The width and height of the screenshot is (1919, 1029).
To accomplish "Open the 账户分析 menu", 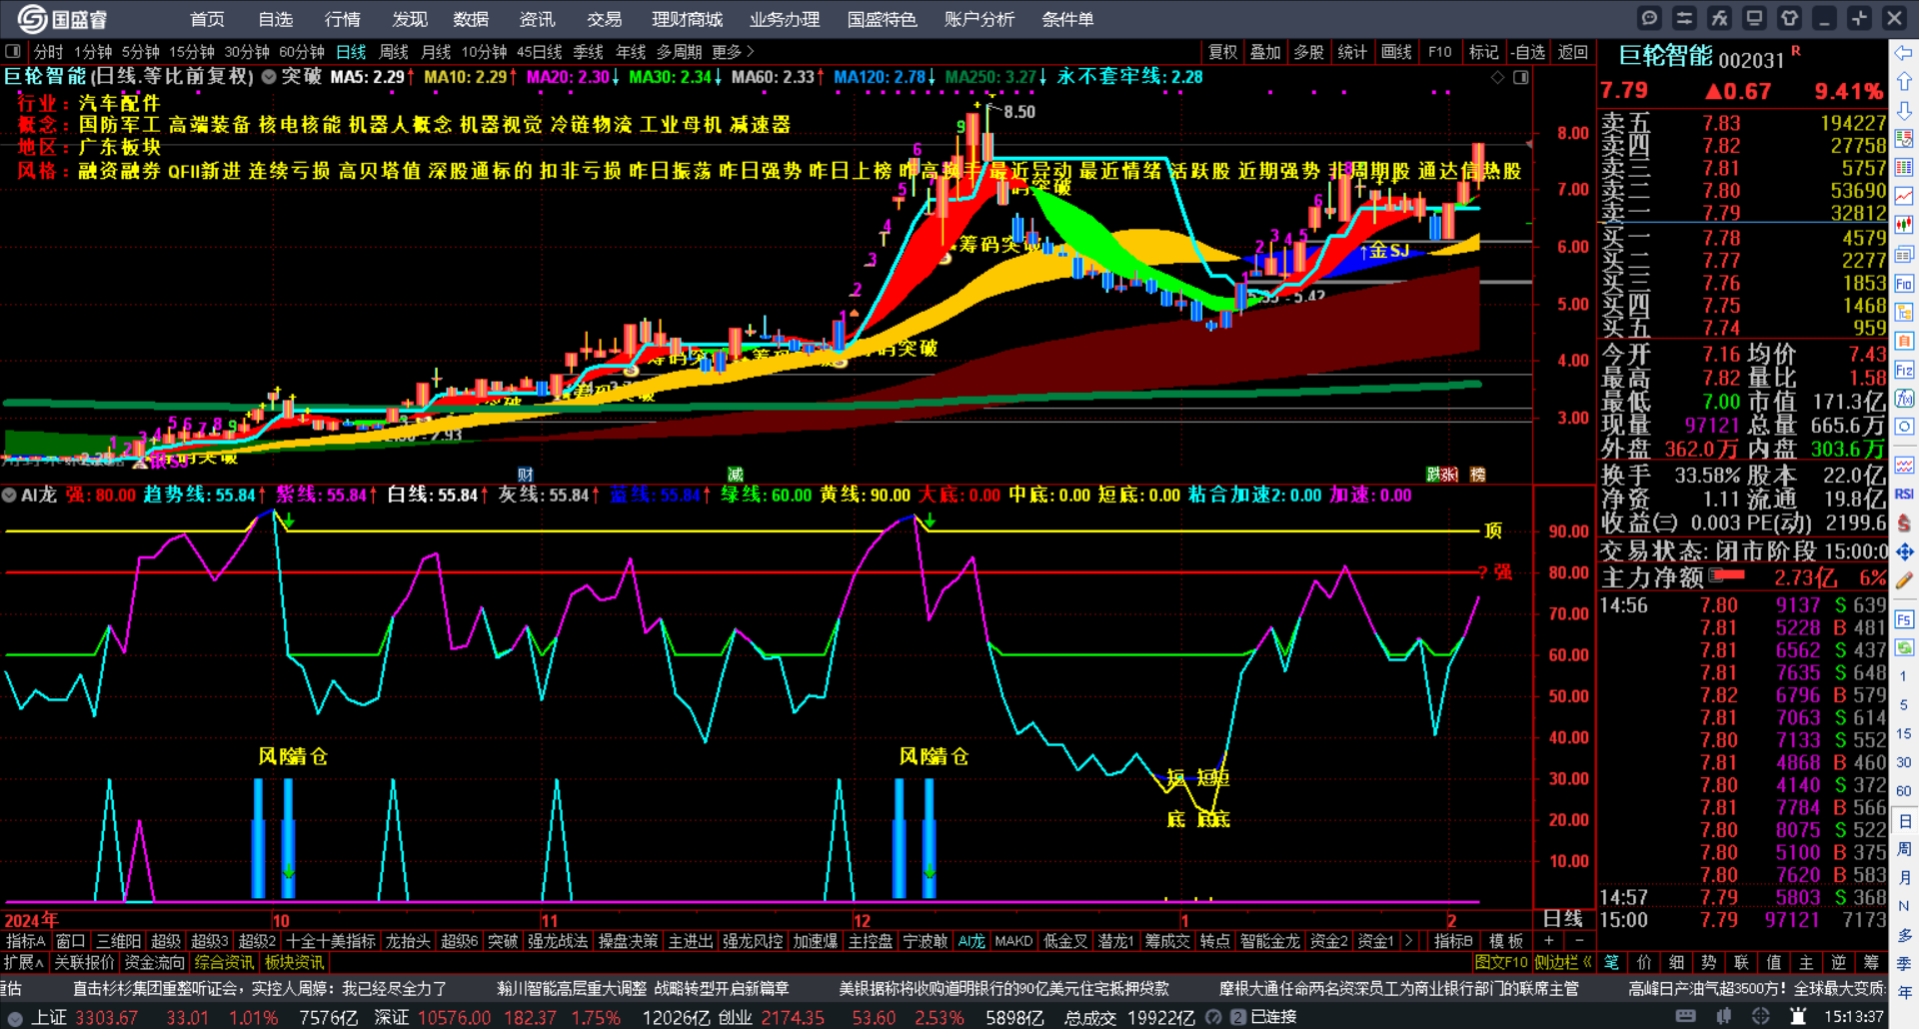I will pos(979,19).
